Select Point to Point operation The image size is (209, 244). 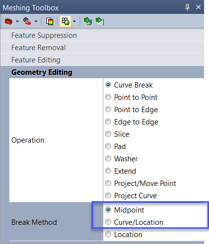tap(131, 97)
